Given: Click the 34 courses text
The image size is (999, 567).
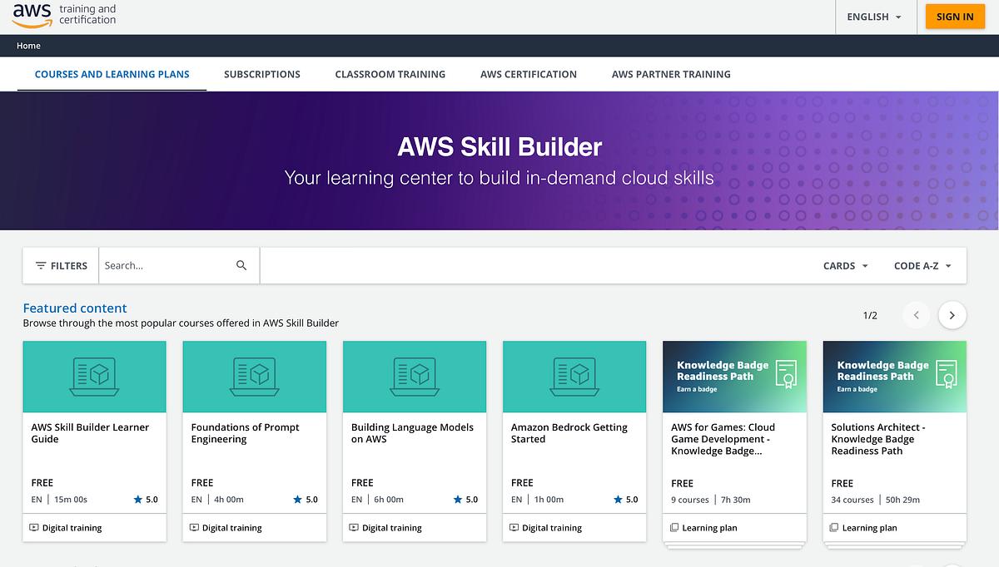Looking at the screenshot, I should tap(852, 500).
